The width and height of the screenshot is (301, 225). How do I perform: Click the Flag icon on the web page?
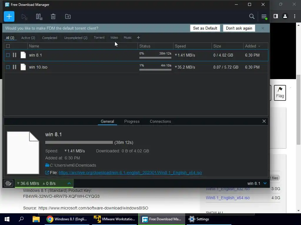point(280,93)
